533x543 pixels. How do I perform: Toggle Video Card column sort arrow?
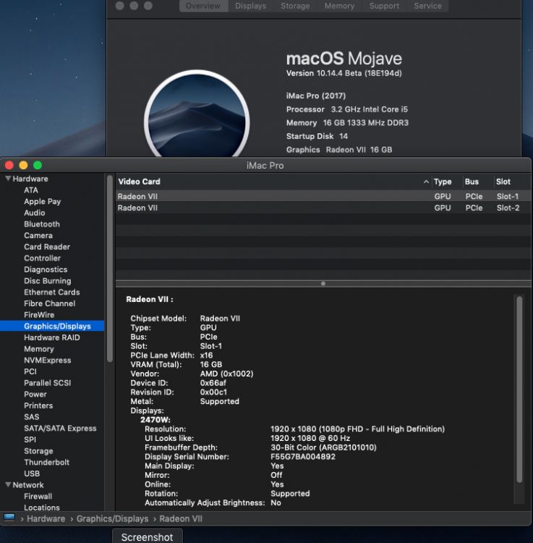(426, 182)
